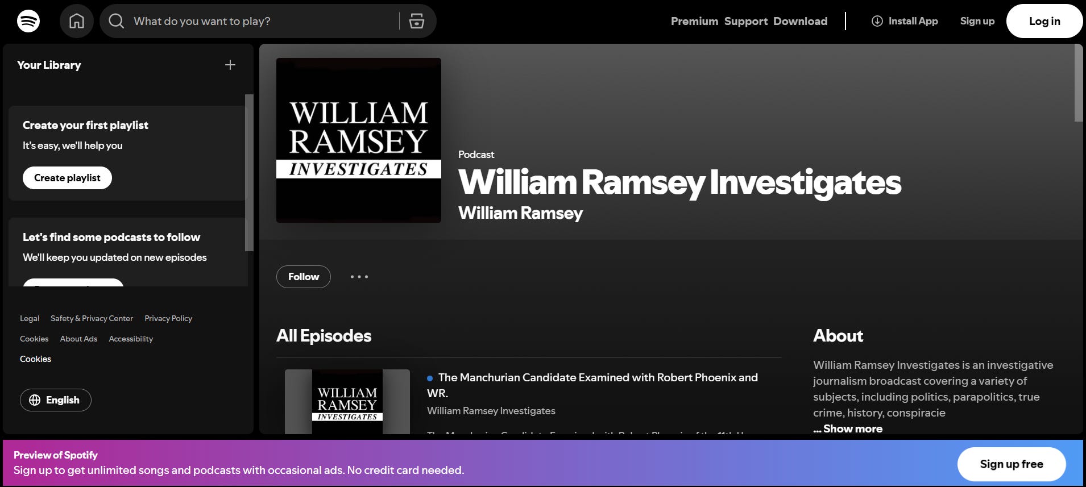Open About Ads link
Screen dimensions: 1086x487
78,339
